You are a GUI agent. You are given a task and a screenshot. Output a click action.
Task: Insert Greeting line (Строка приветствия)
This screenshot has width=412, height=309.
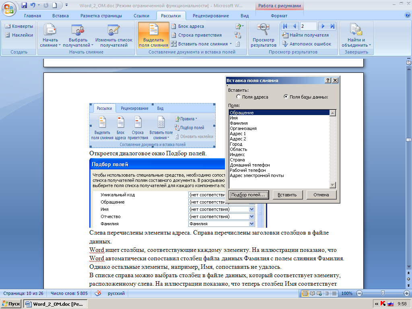point(196,35)
